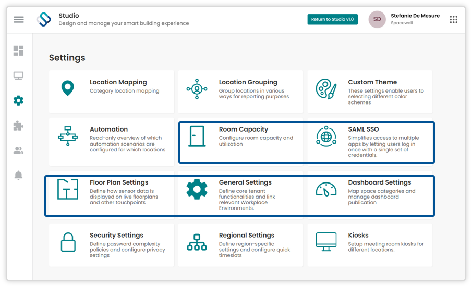Click 'Design and manage your smart building' tagline

click(124, 23)
